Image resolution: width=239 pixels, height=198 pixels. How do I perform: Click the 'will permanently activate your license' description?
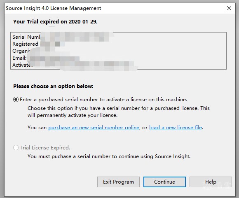pos(73,115)
